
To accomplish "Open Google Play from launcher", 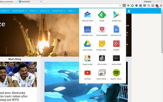I will 116,17.
